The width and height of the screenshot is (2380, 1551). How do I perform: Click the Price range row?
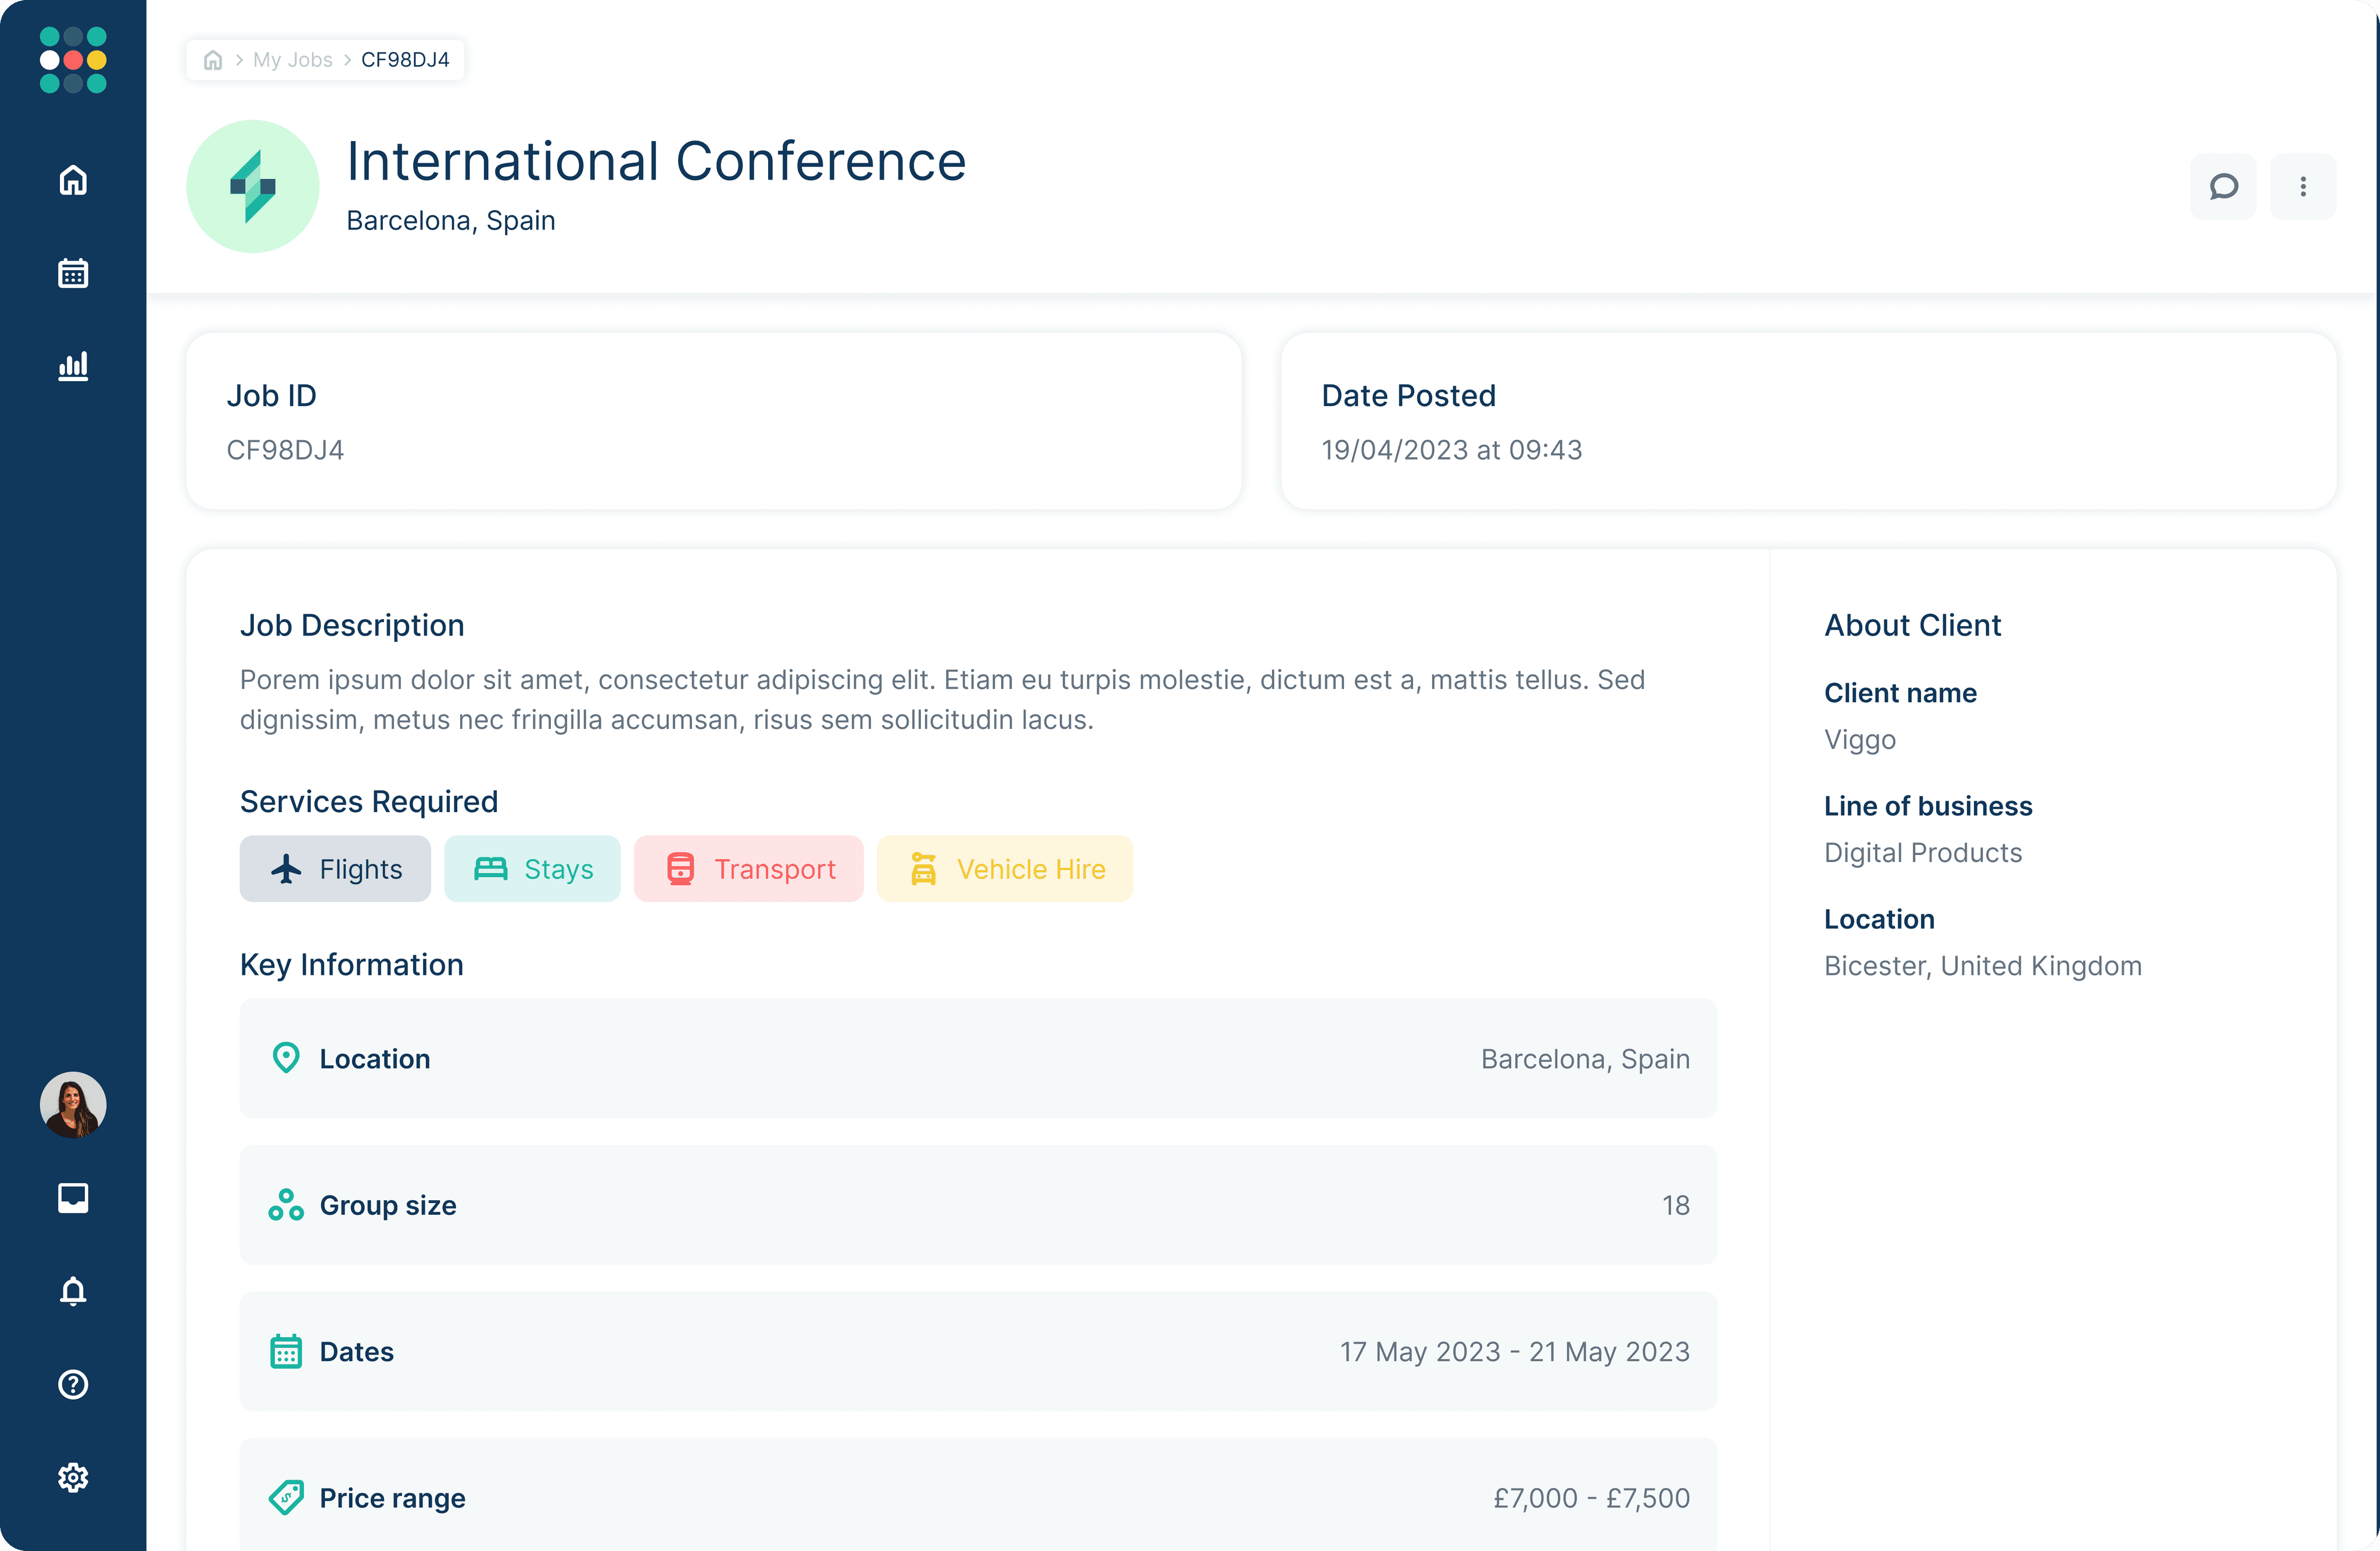[x=977, y=1497]
